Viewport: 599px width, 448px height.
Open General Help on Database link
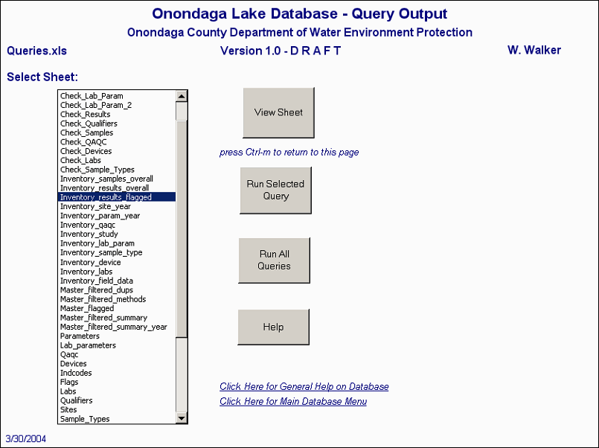(304, 386)
